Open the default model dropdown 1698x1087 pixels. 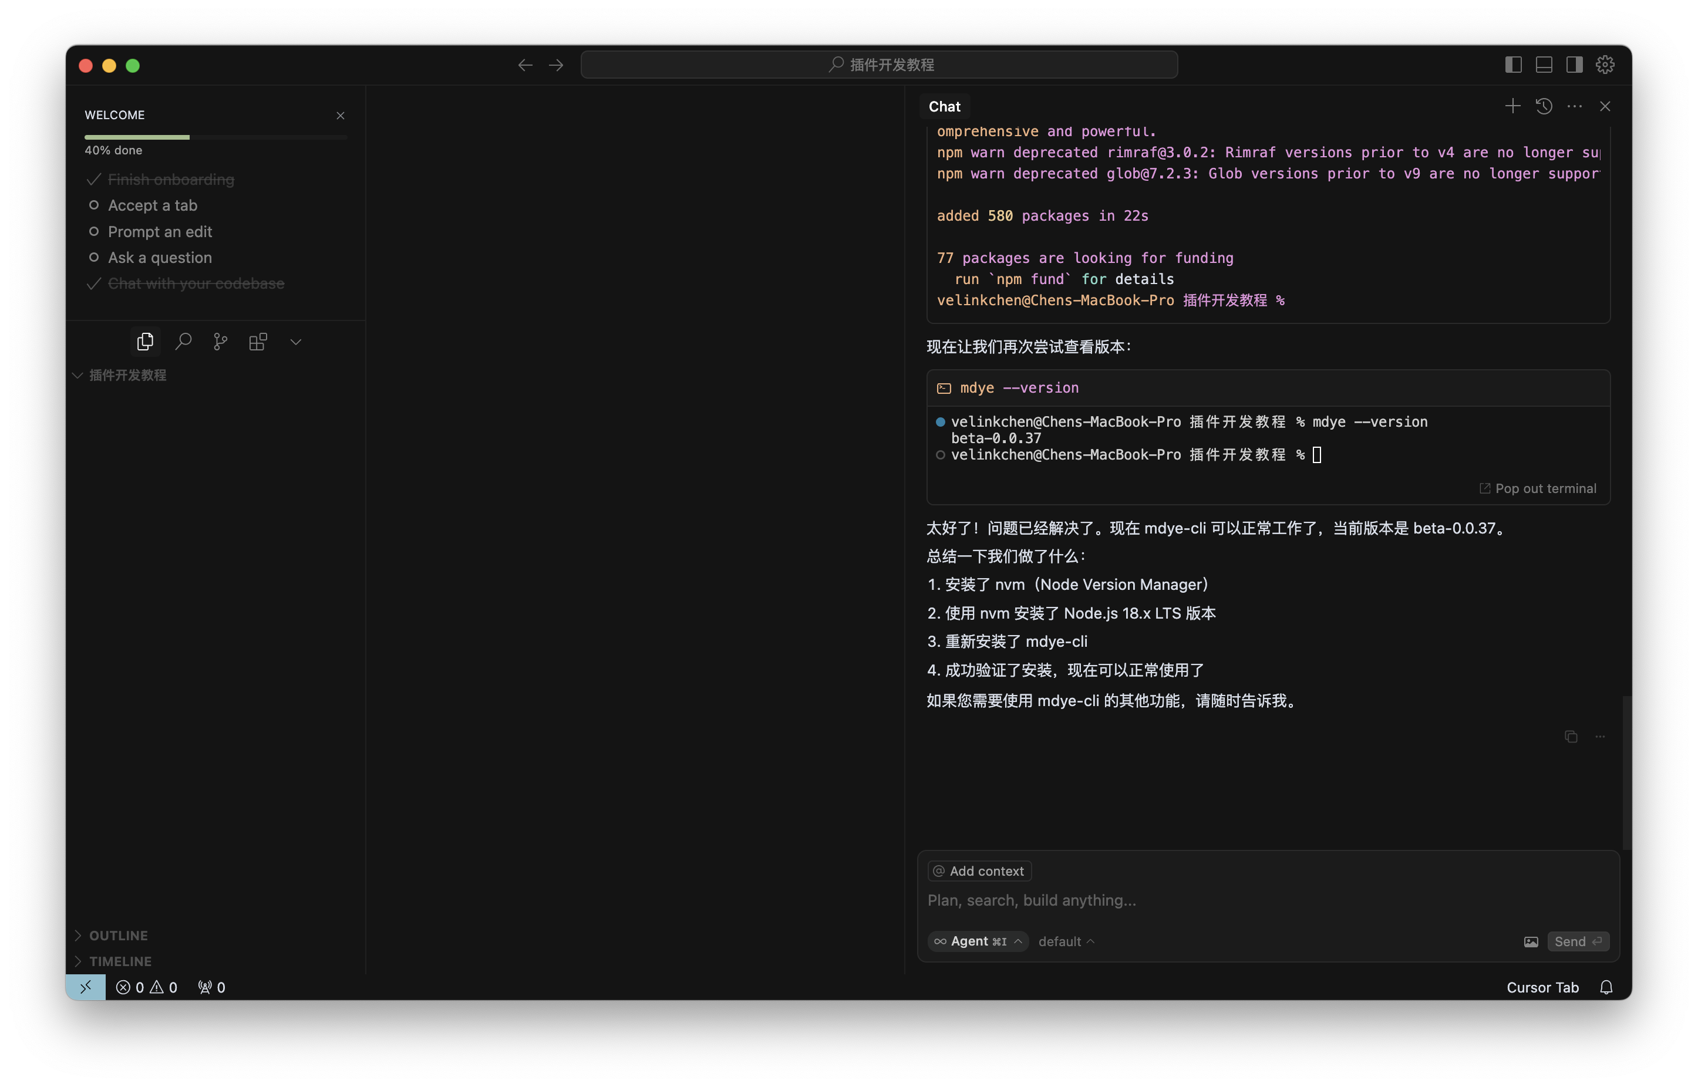point(1066,941)
